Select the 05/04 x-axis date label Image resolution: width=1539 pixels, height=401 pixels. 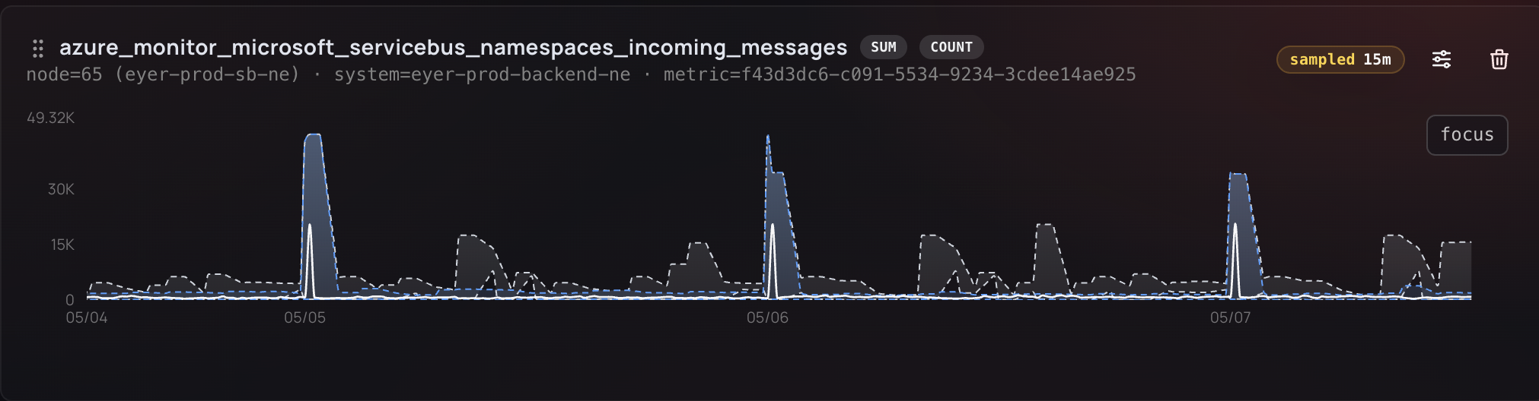87,317
